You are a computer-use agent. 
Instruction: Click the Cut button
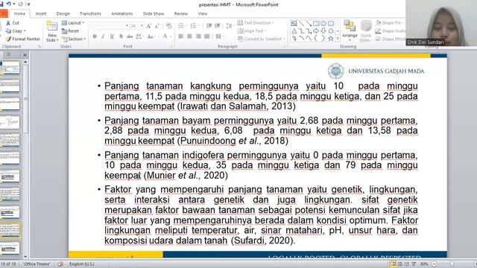pyautogui.click(x=13, y=23)
